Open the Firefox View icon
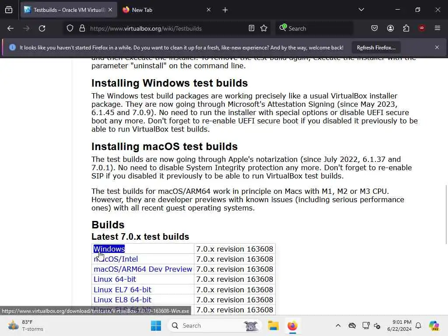Screen dimensions: 448x336 tap(9, 10)
